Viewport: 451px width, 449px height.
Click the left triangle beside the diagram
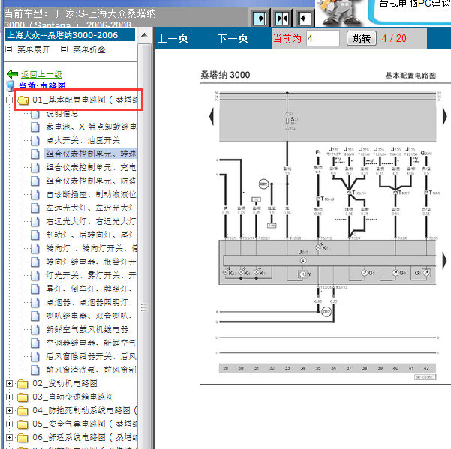[x=212, y=117]
